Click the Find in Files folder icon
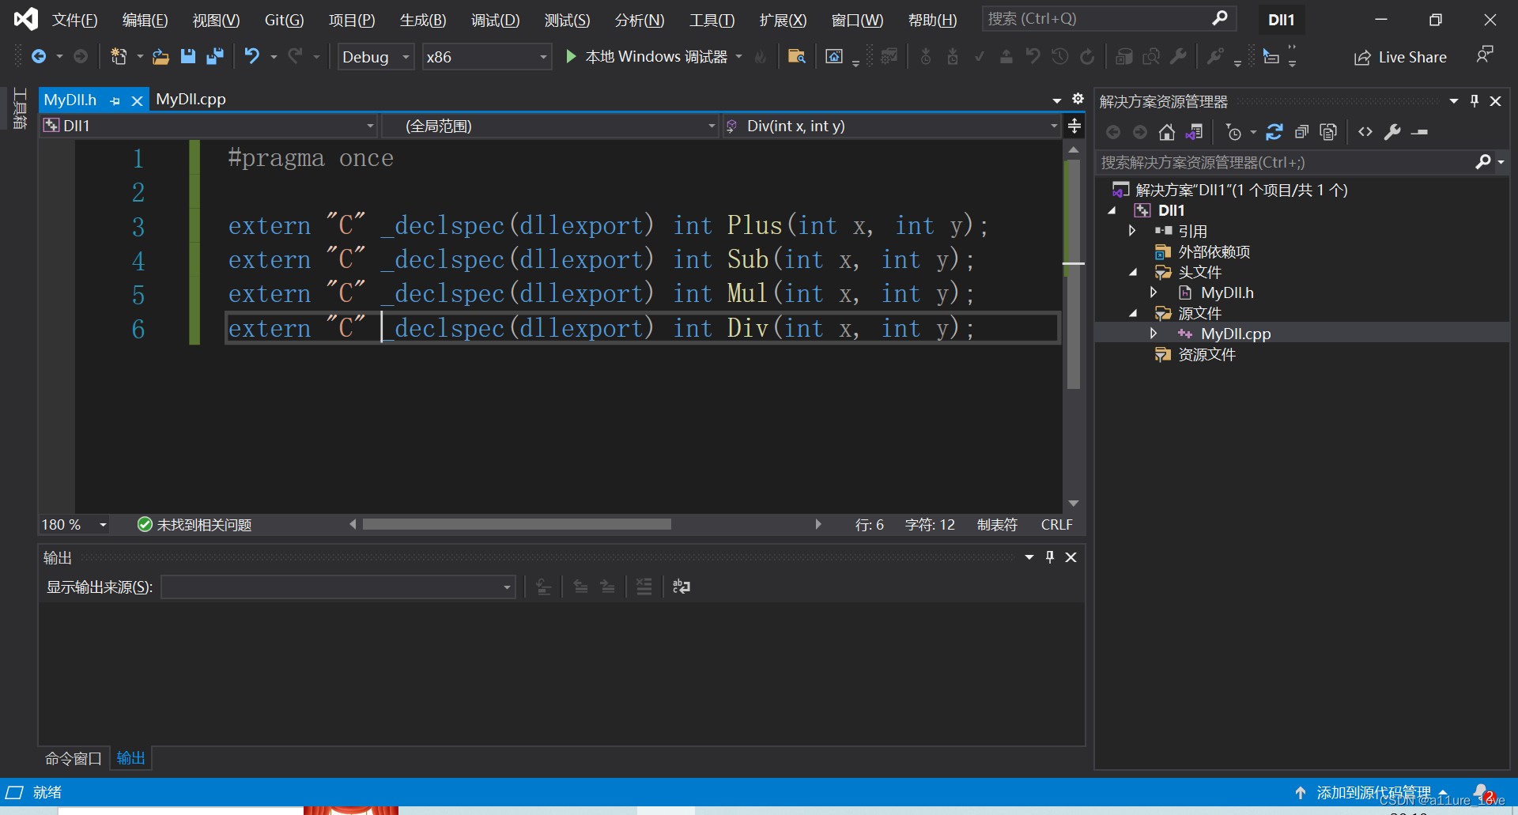Screen dimensions: 1518x815 coord(796,56)
